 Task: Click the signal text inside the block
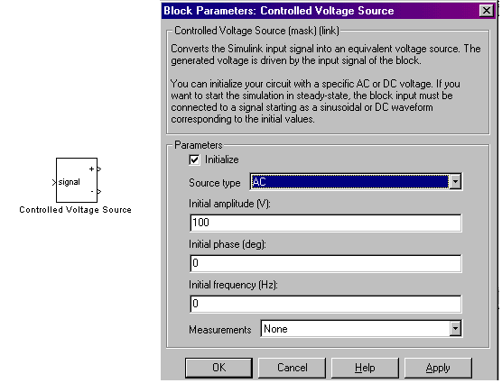coord(70,182)
